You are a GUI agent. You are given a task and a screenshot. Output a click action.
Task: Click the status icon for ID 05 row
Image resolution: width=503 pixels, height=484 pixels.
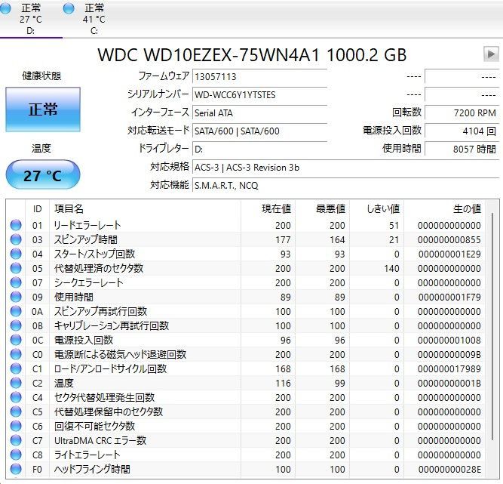pos(16,268)
